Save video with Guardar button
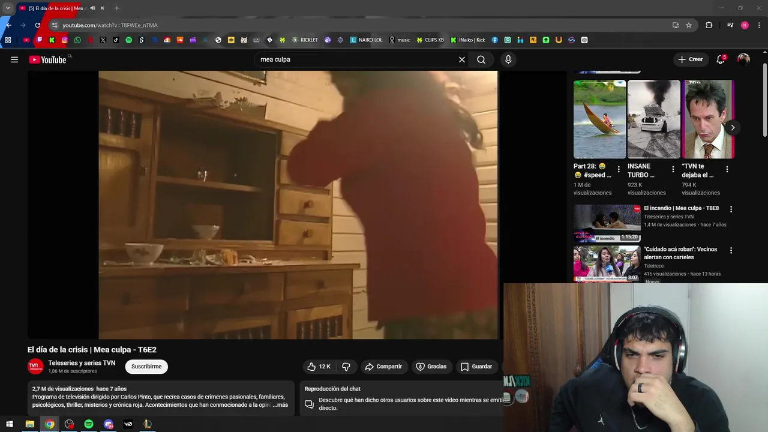768x432 pixels. [x=476, y=367]
